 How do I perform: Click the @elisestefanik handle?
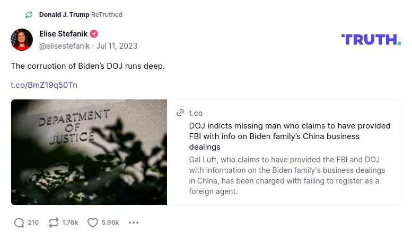click(x=65, y=46)
